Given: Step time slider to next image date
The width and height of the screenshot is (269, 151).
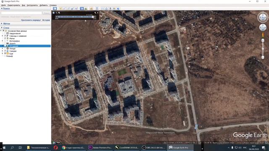Looking at the screenshot, I should coord(95,17).
